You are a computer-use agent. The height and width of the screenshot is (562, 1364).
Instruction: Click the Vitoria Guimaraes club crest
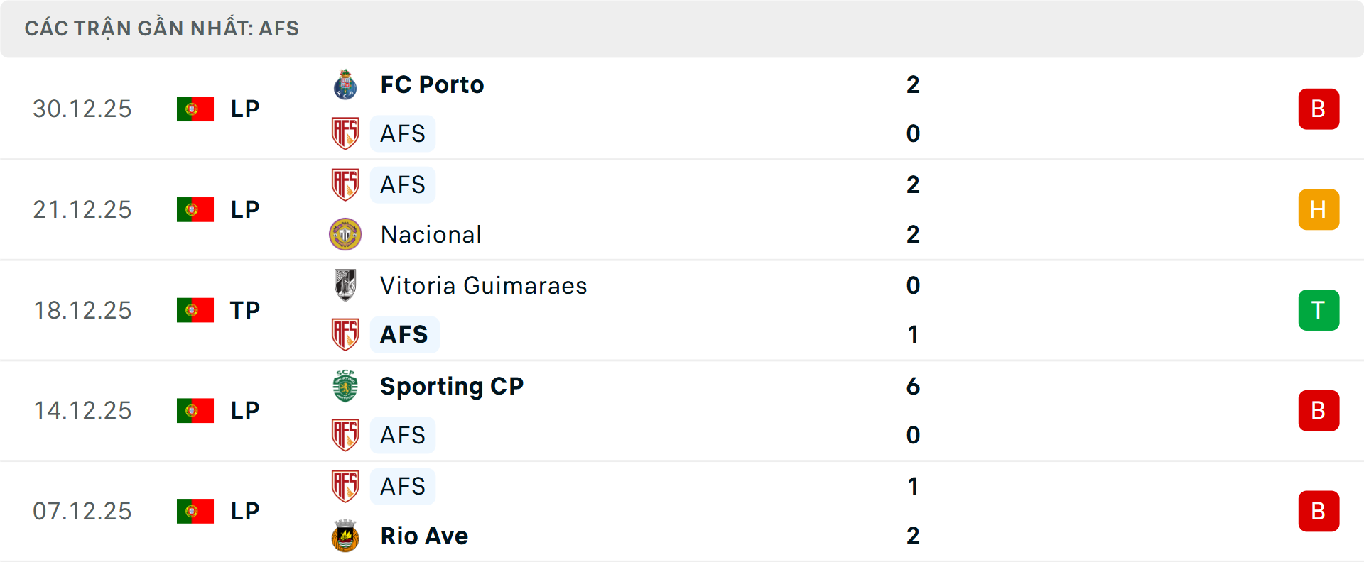click(345, 285)
